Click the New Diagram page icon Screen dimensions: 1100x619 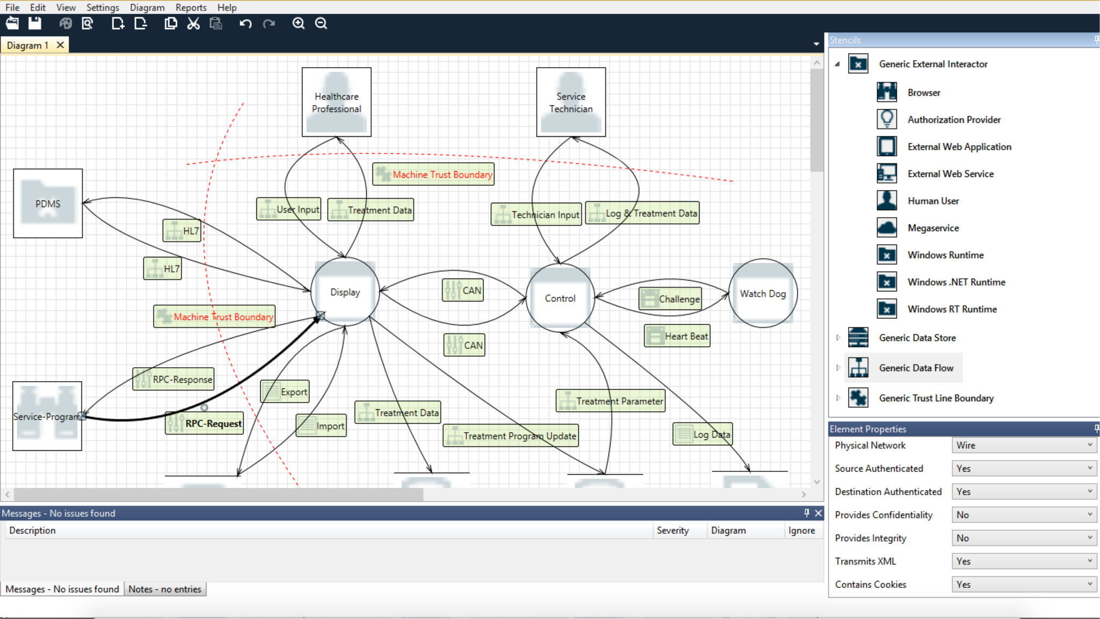pyautogui.click(x=118, y=24)
